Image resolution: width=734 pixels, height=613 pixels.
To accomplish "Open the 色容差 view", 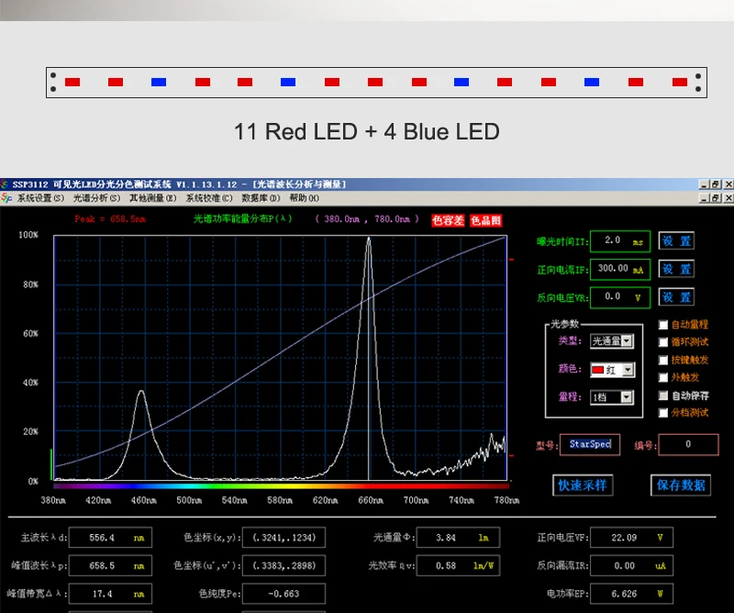I will tap(449, 220).
